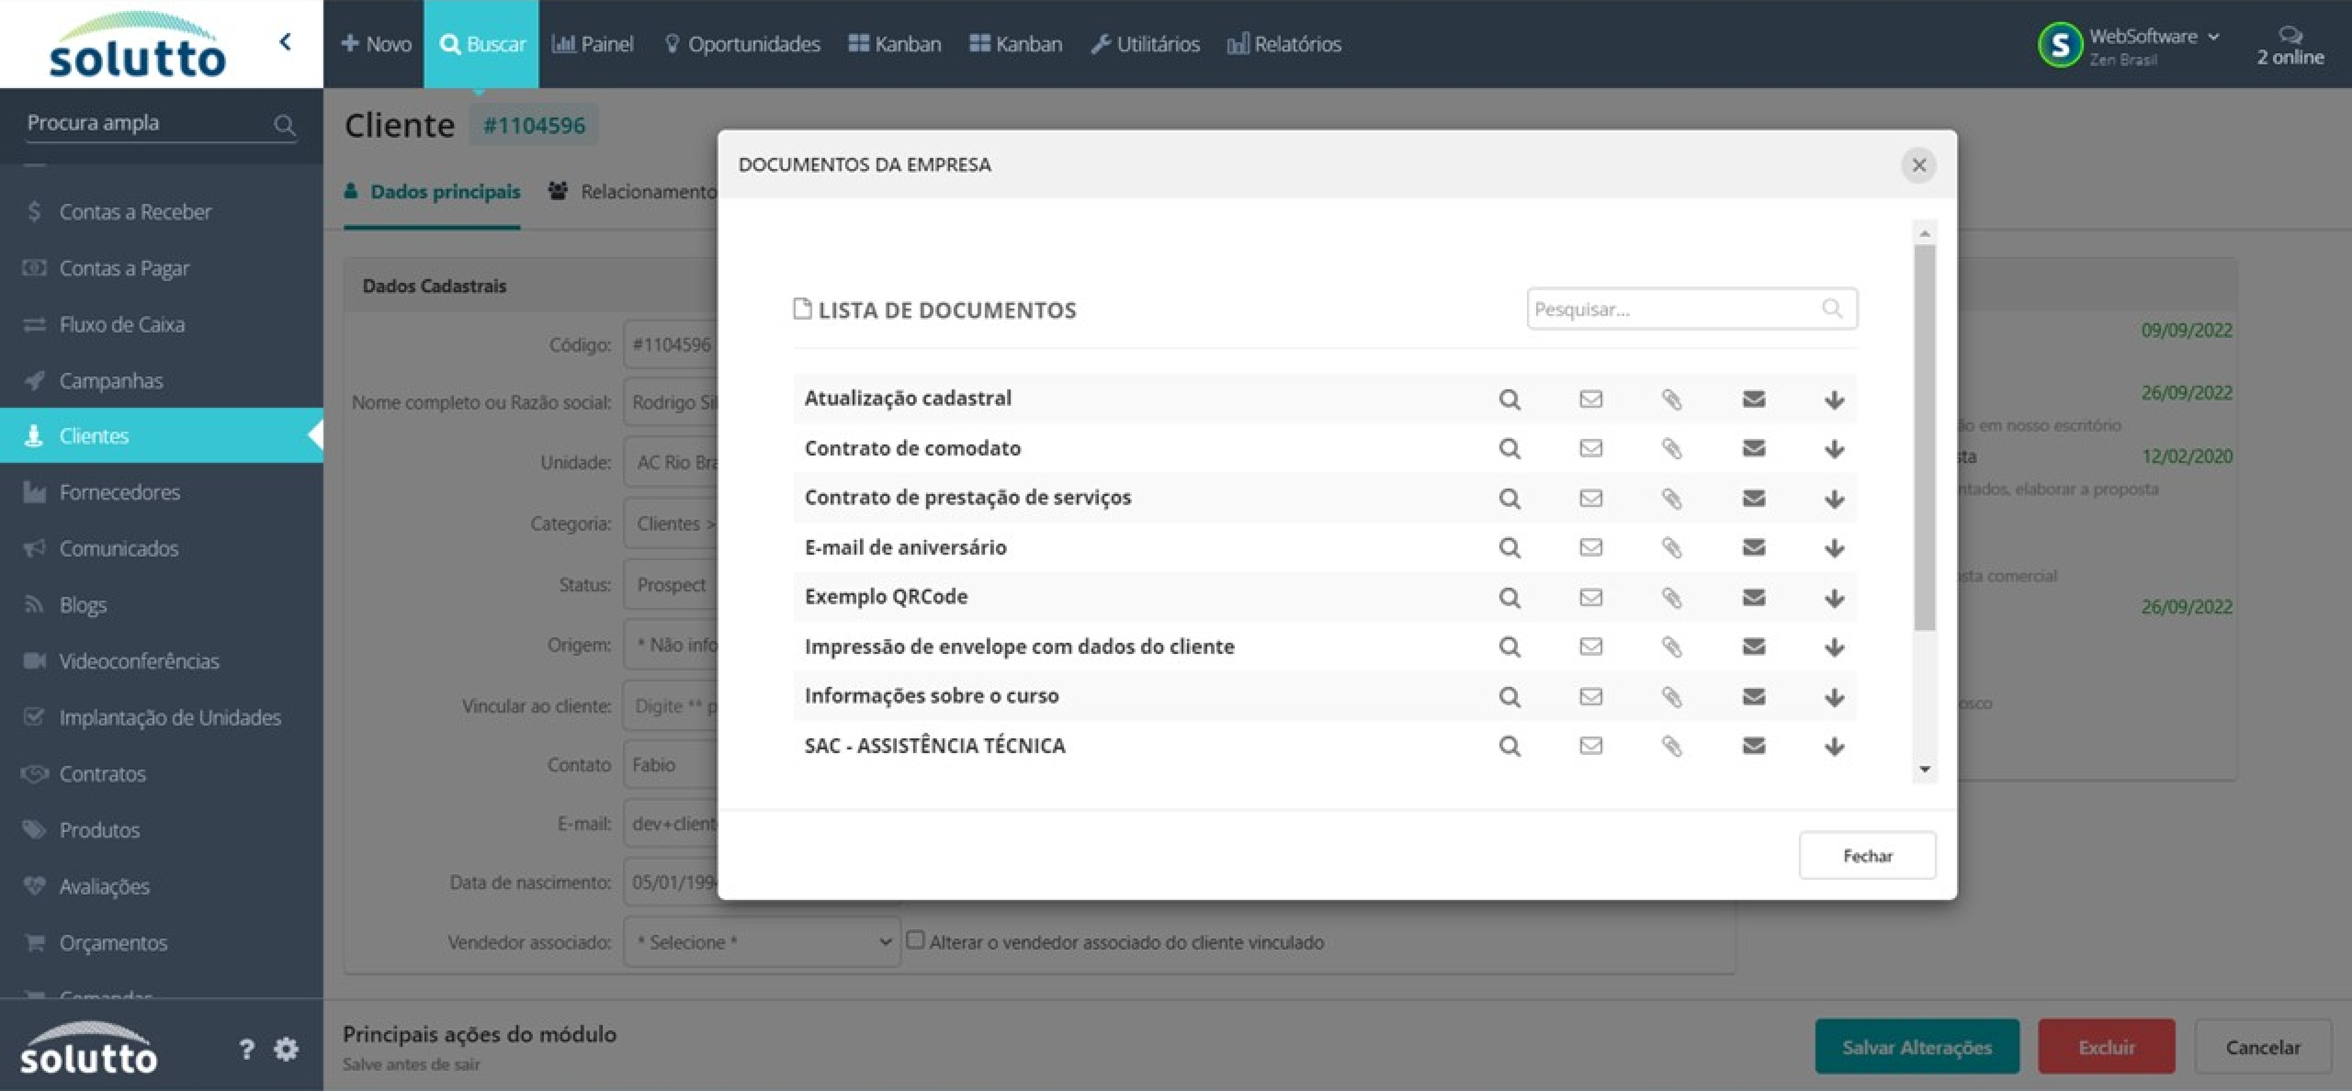Screen dimensions: 2352x1091
Task: Open settings gear in the sidebar footer
Action: click(x=286, y=1050)
